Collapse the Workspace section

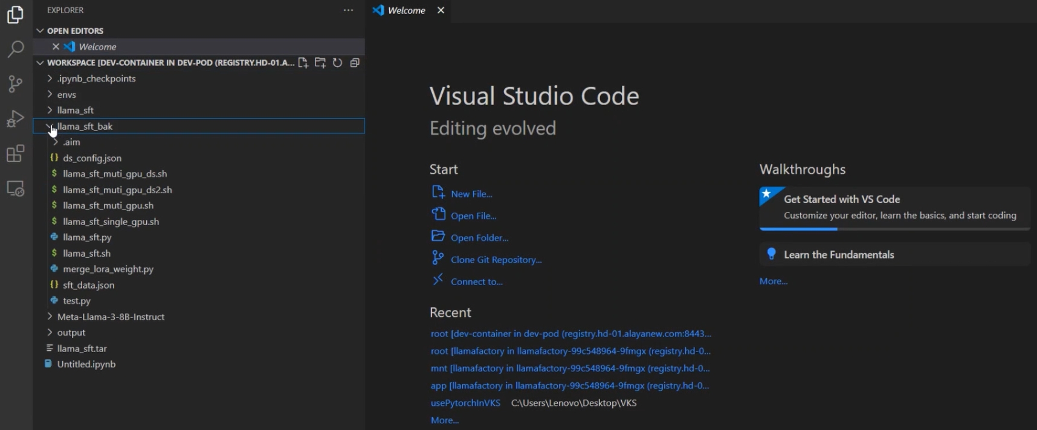click(x=40, y=63)
